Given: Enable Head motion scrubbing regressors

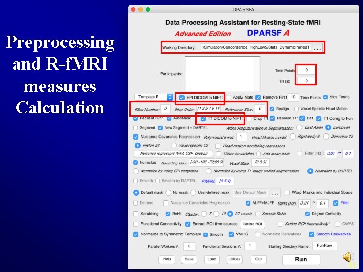Looking at the screenshot, I should click(218, 146).
